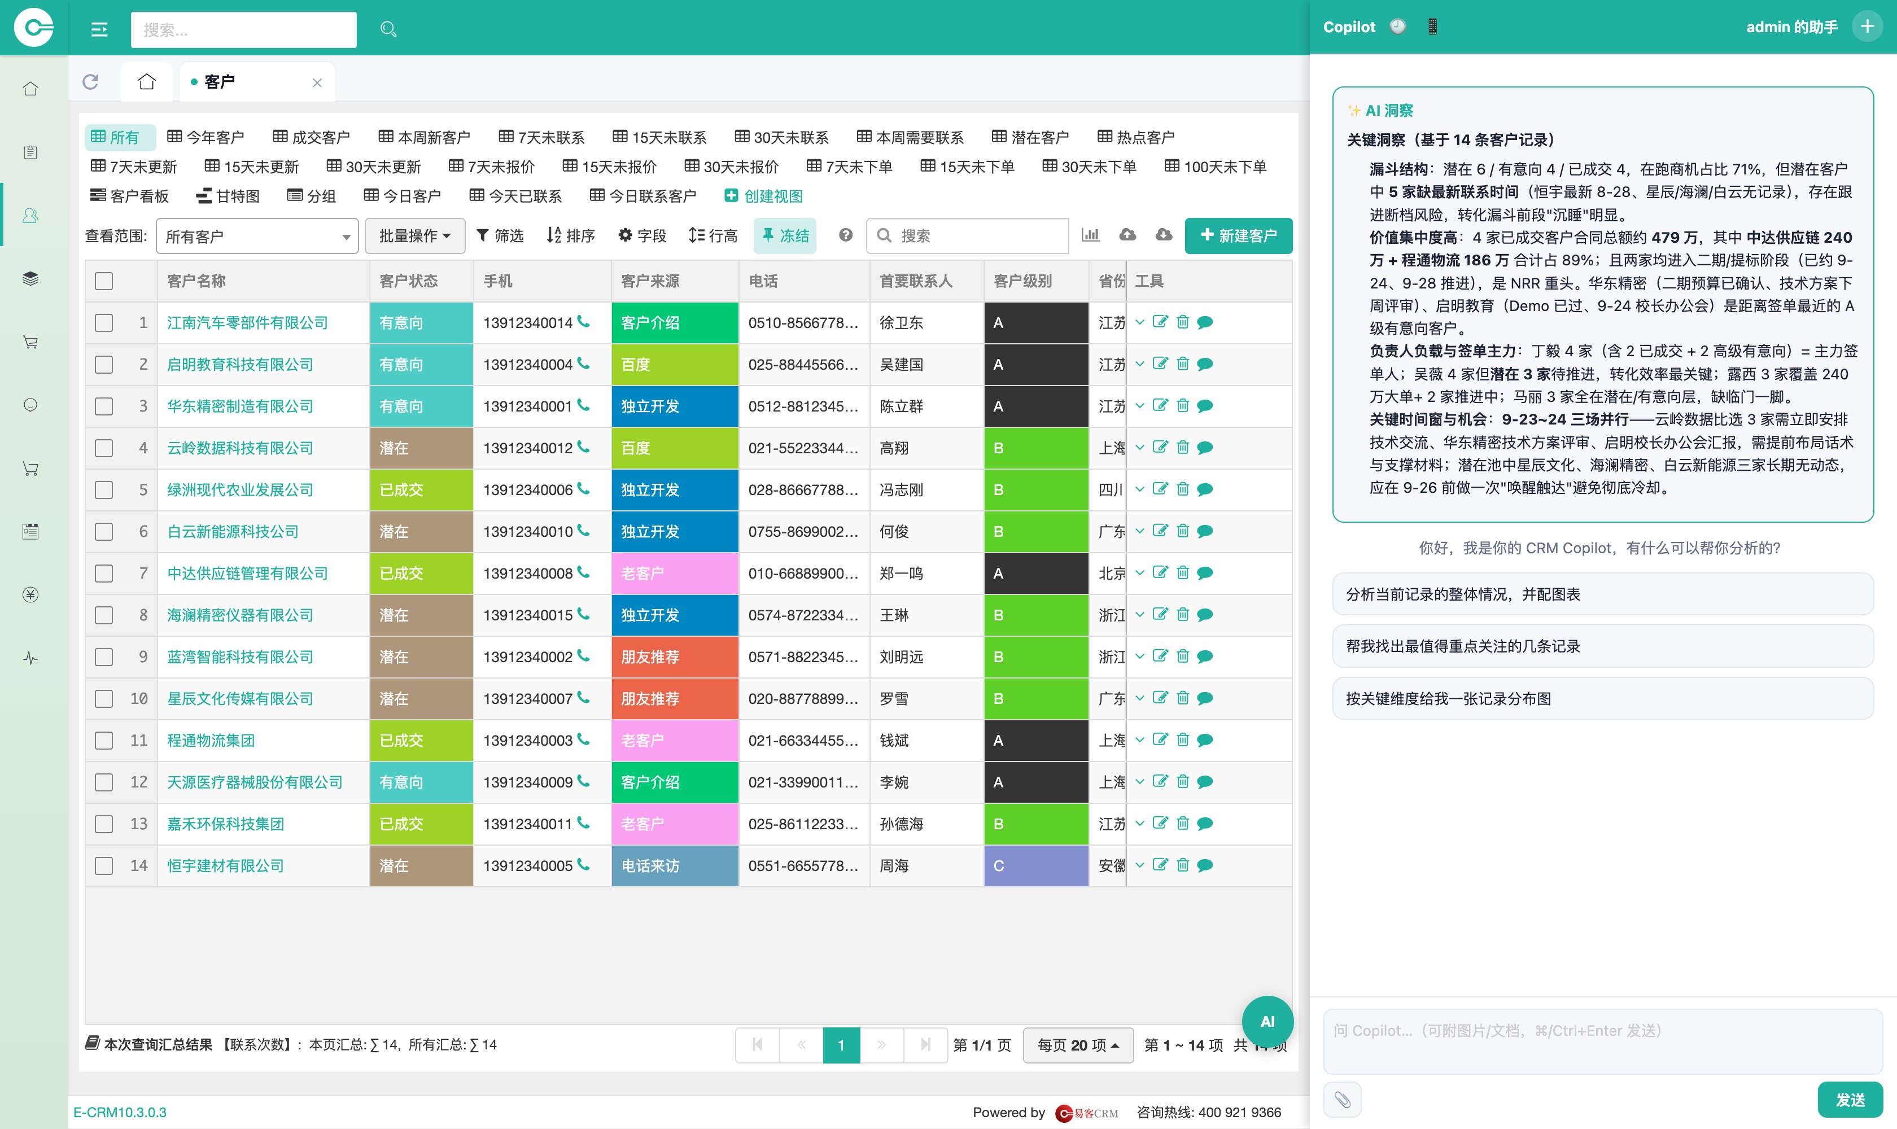Switch to the 今年客户 view
Viewport: 1897px width, 1129px height.
206,137
